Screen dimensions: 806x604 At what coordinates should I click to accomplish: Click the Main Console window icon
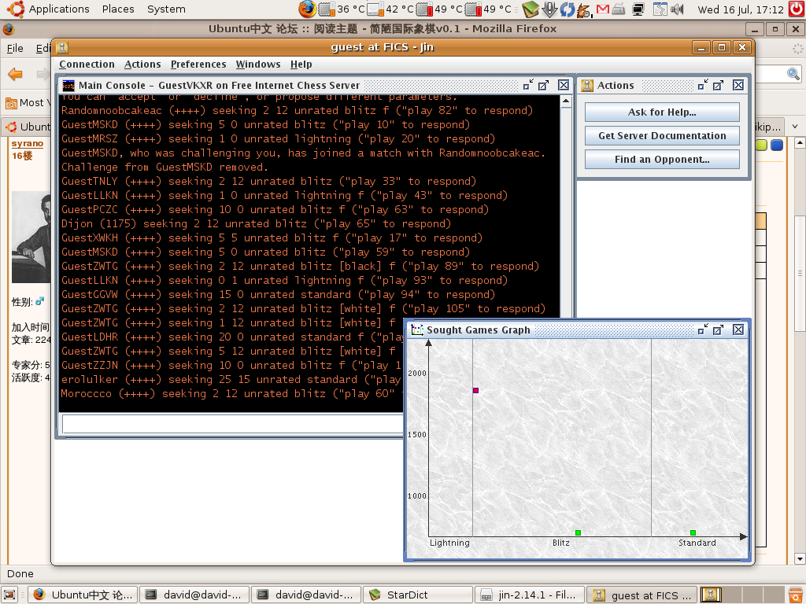click(x=68, y=85)
